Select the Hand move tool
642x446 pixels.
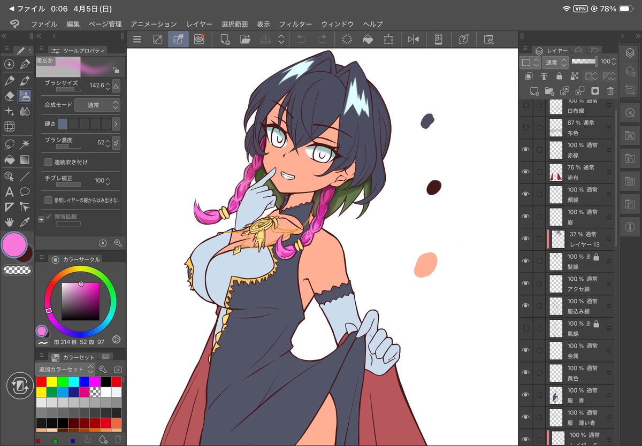(9, 222)
